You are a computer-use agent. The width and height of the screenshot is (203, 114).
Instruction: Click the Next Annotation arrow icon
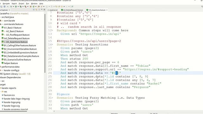(x=47, y=6)
